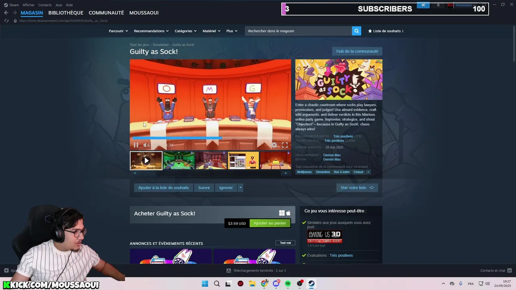Viewport: 516px width, 290px height.
Task: Open the Among Us 3D similar game
Action: (325, 237)
